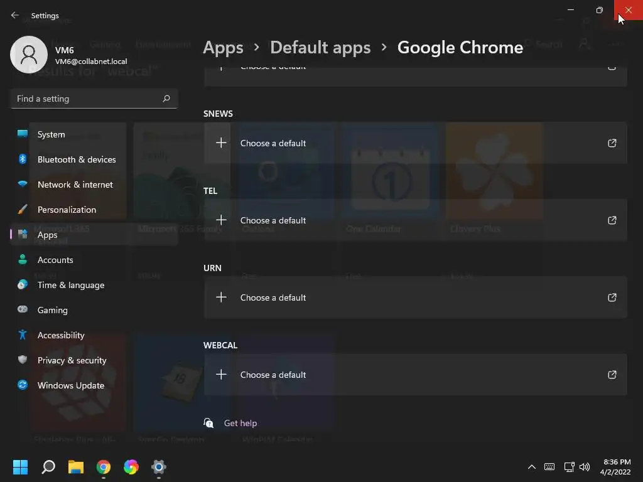The height and width of the screenshot is (482, 643).
Task: Click the Time & language globe clock icon
Action: [23, 284]
